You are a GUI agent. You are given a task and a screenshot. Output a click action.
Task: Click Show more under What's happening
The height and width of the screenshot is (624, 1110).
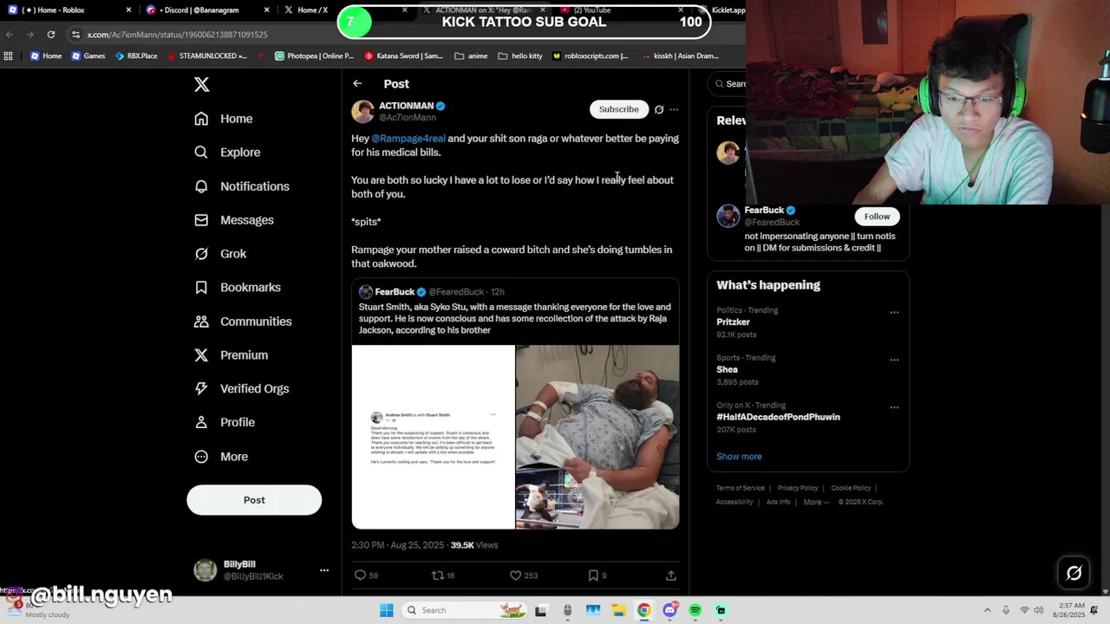click(x=739, y=457)
